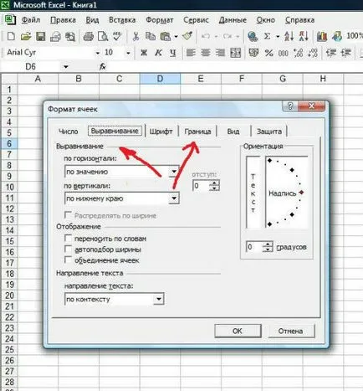Click inside the formula bar field
The width and height of the screenshot is (363, 391).
click(x=235, y=66)
